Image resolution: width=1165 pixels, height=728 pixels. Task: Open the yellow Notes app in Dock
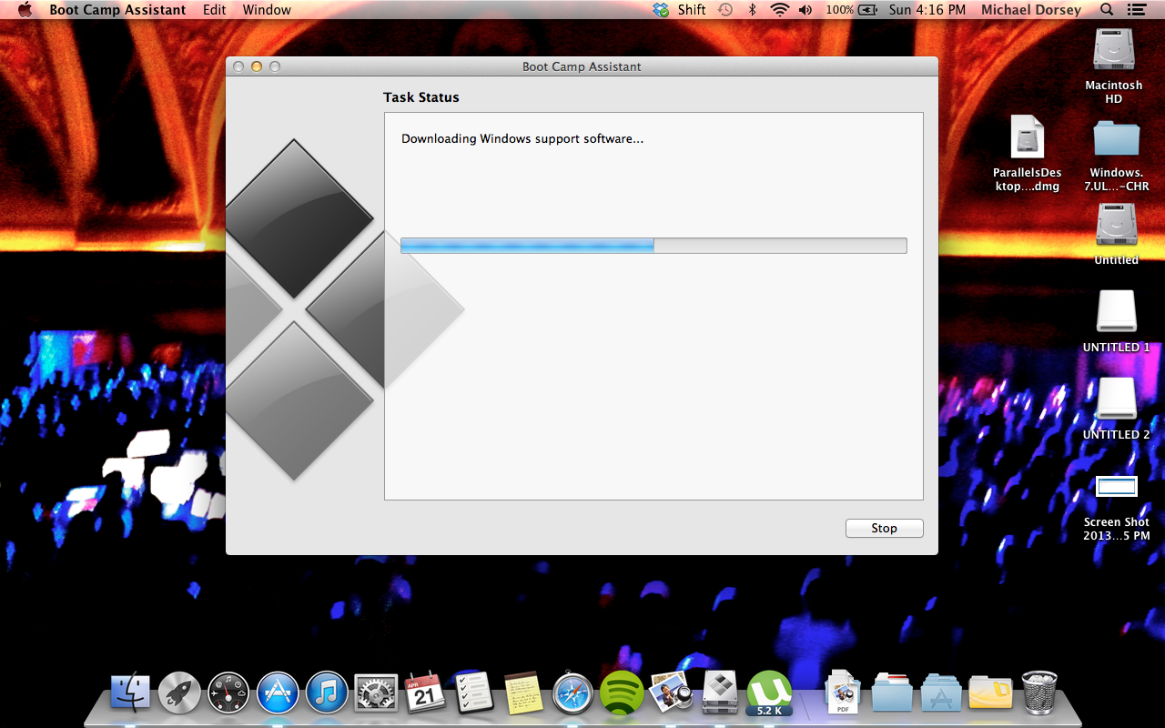tap(522, 693)
